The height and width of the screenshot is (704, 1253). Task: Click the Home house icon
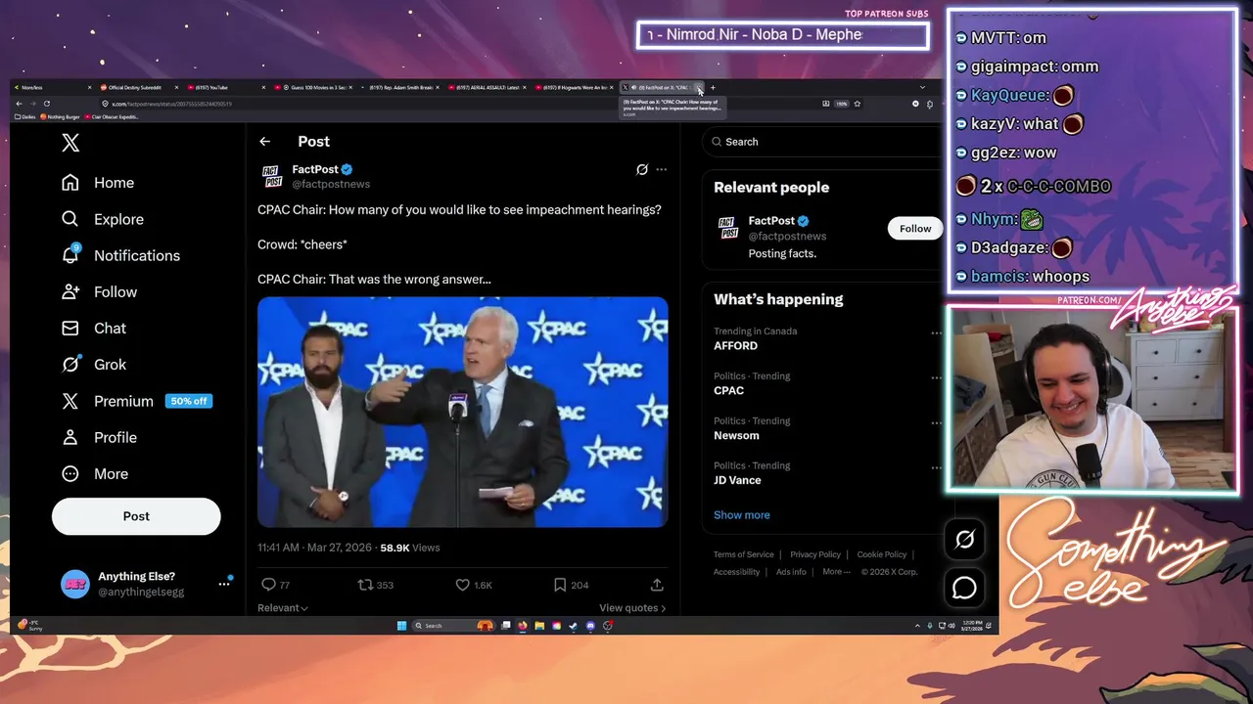click(70, 183)
